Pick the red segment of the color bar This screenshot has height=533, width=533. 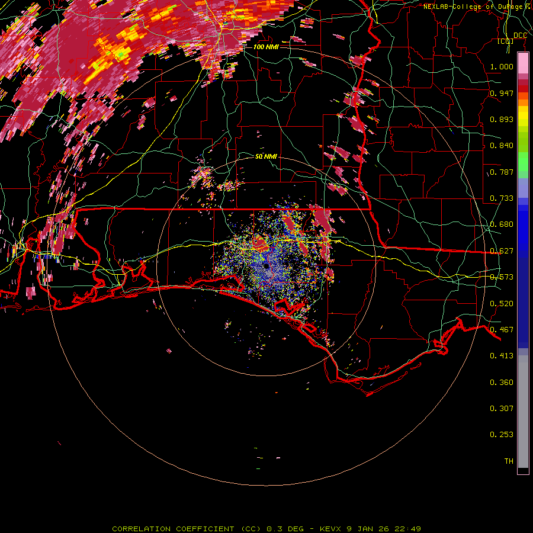(523, 89)
